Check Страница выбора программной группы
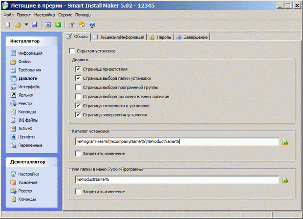 [x=78, y=88]
